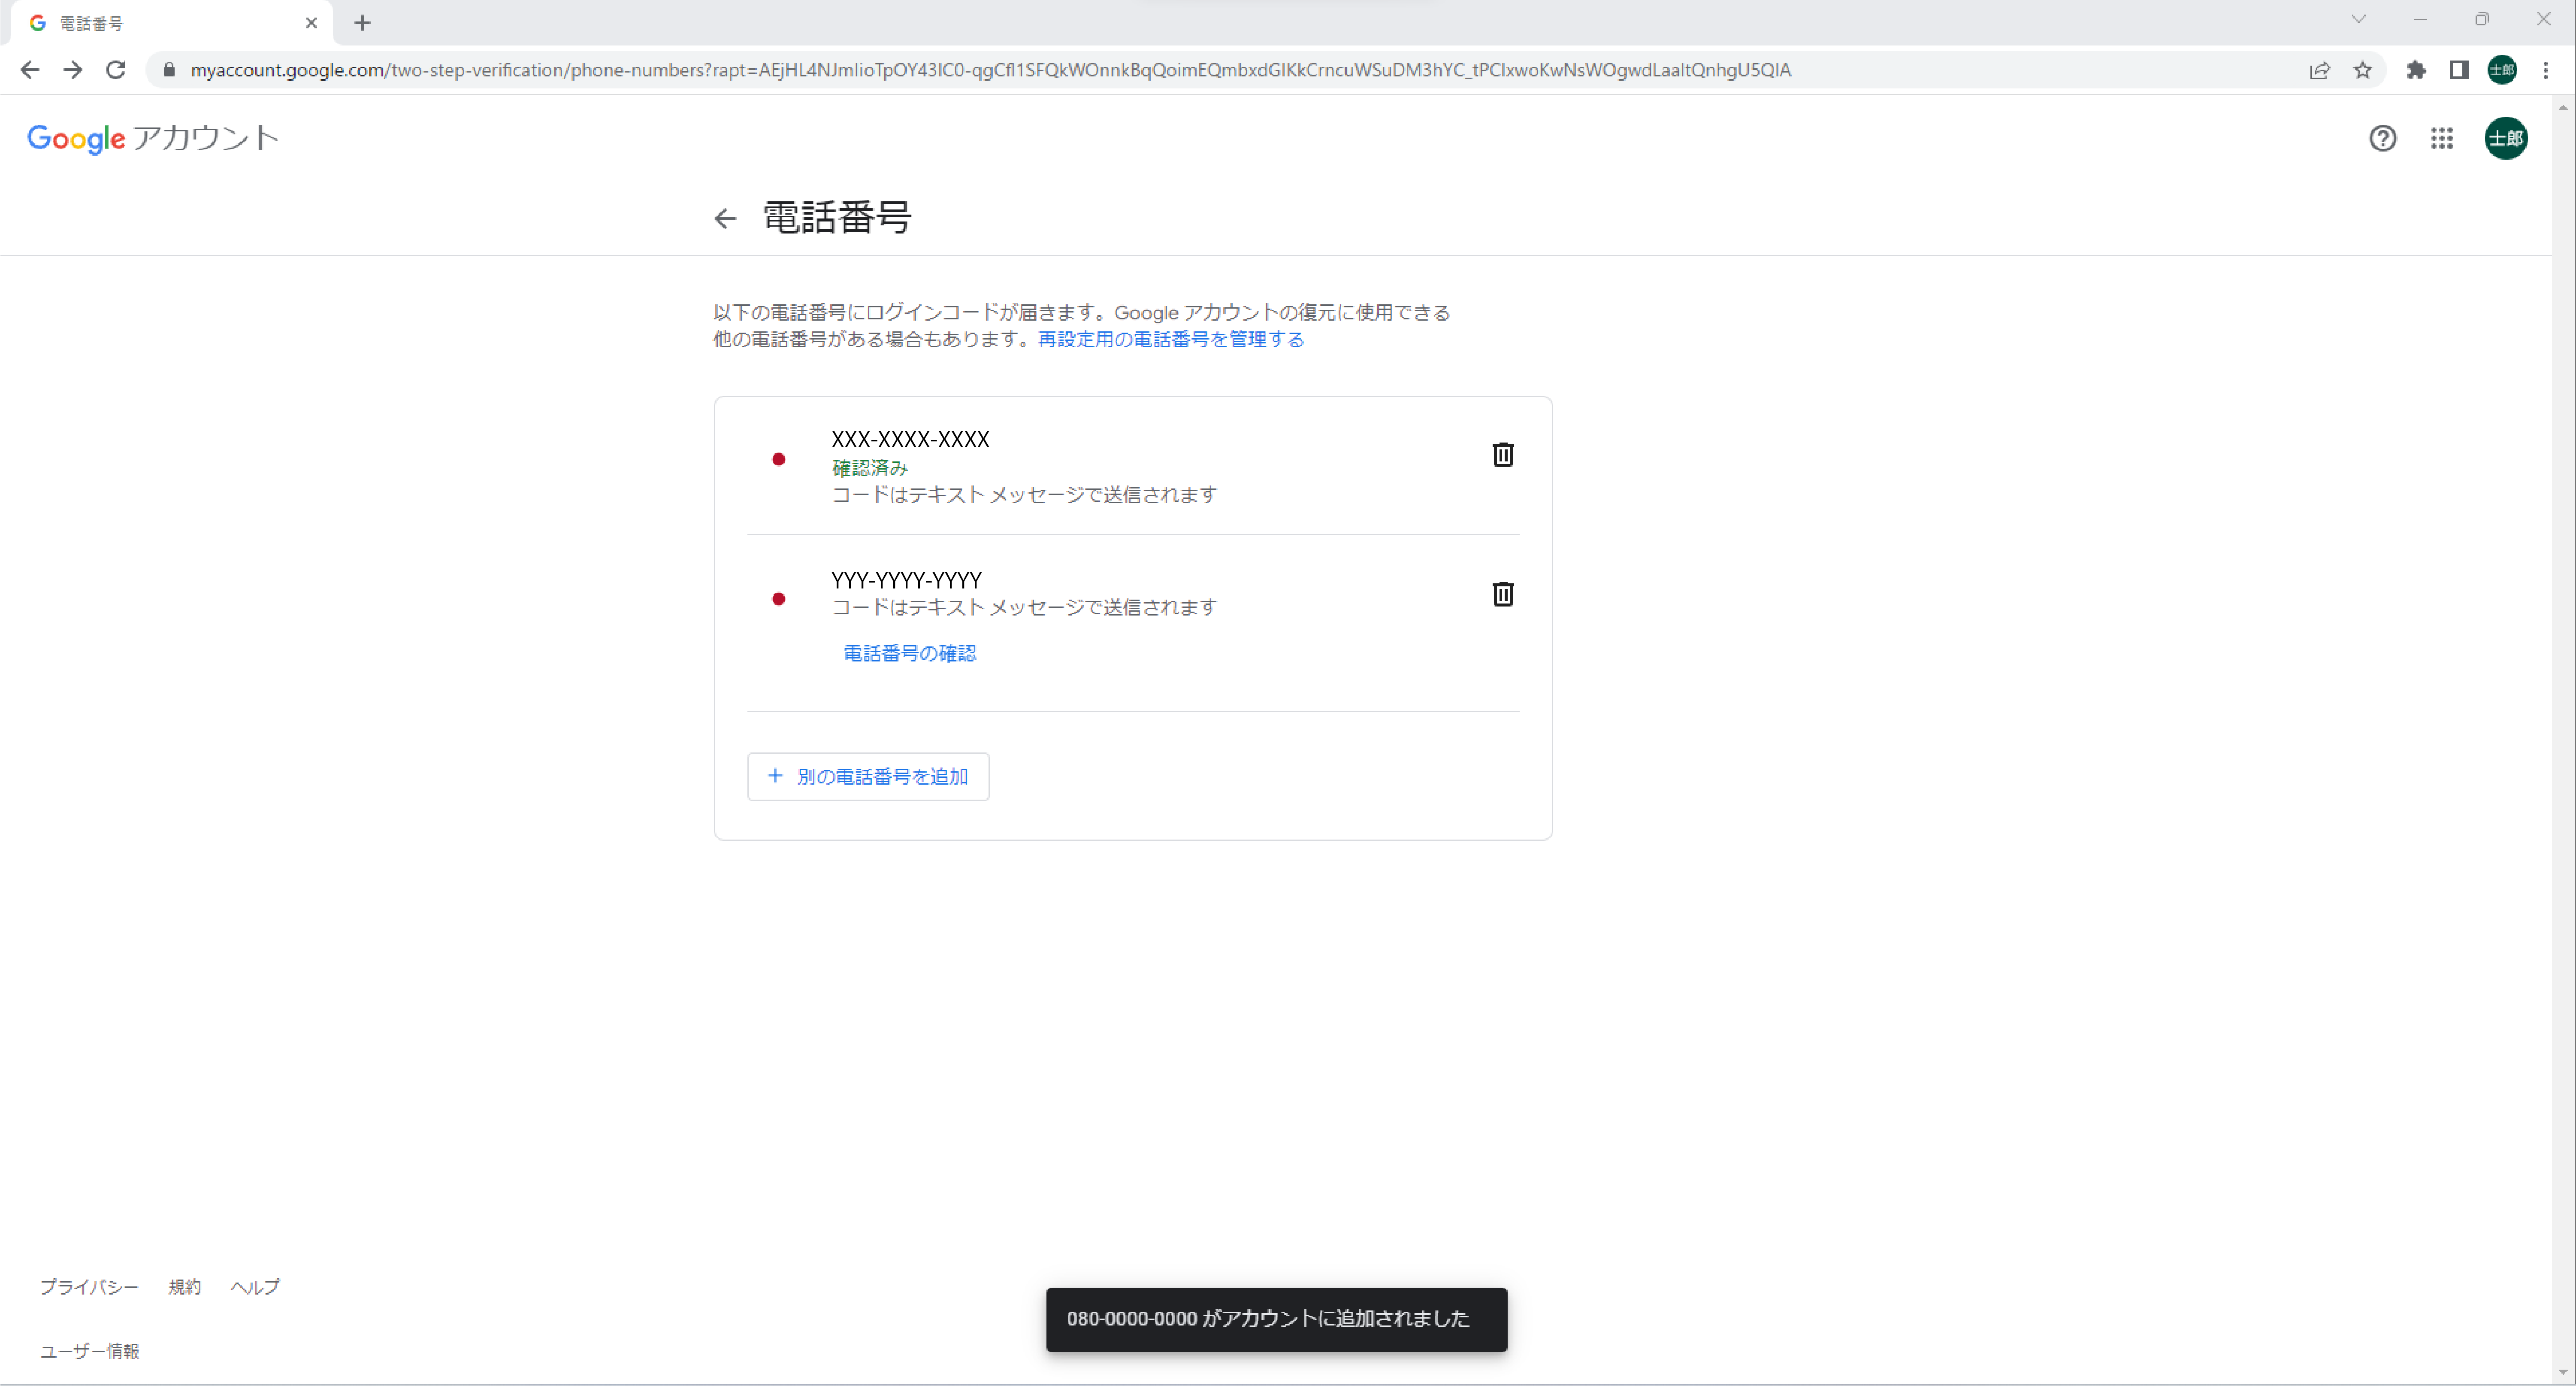Open ヘルプ footer link
This screenshot has height=1386, width=2576.
pyautogui.click(x=255, y=1287)
